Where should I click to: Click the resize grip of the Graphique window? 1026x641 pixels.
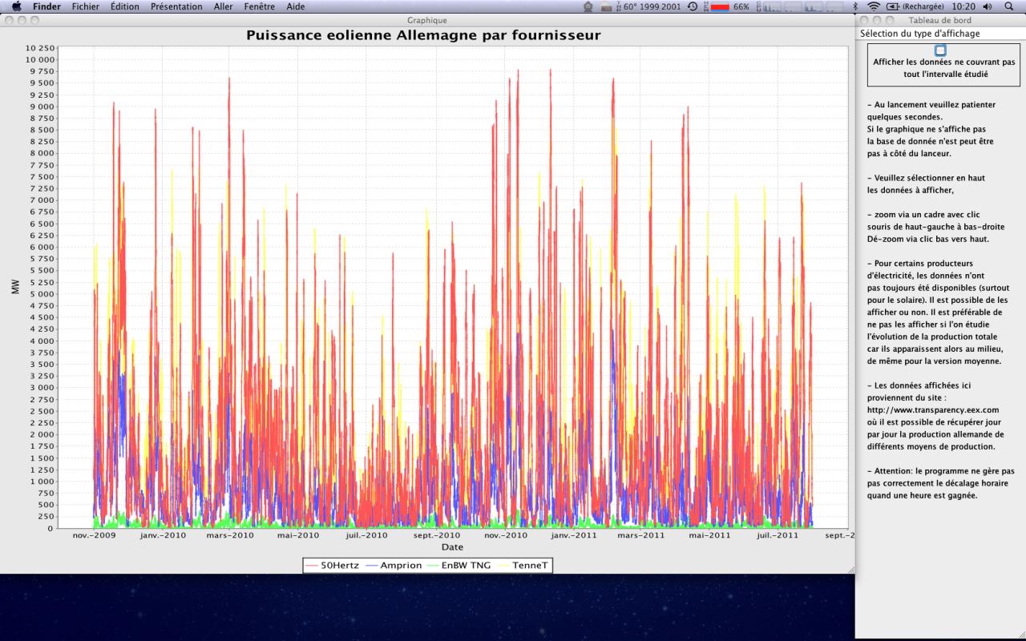(850, 568)
